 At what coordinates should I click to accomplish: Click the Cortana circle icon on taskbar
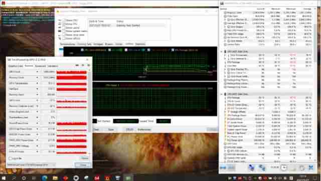[24, 178]
